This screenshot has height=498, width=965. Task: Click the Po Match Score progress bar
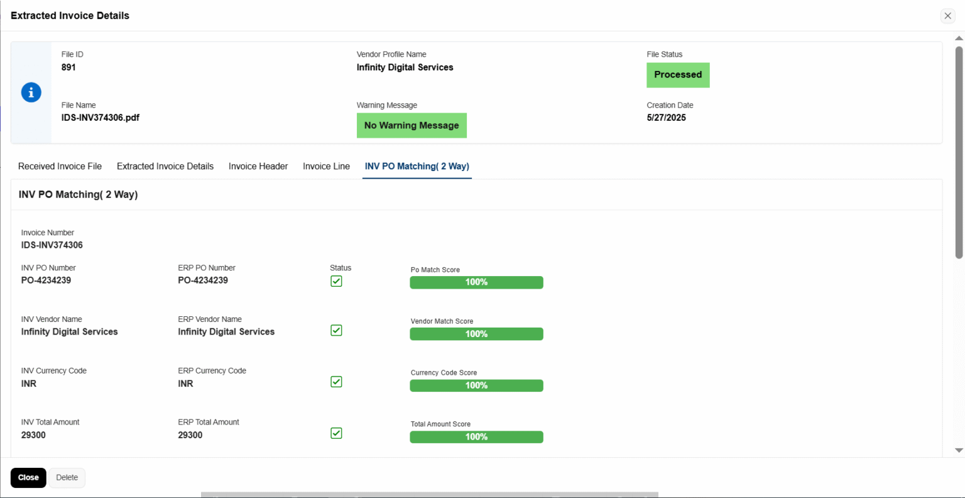(x=476, y=283)
